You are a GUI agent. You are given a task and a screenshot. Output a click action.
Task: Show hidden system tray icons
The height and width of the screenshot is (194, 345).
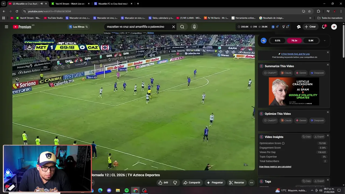tap(312, 190)
